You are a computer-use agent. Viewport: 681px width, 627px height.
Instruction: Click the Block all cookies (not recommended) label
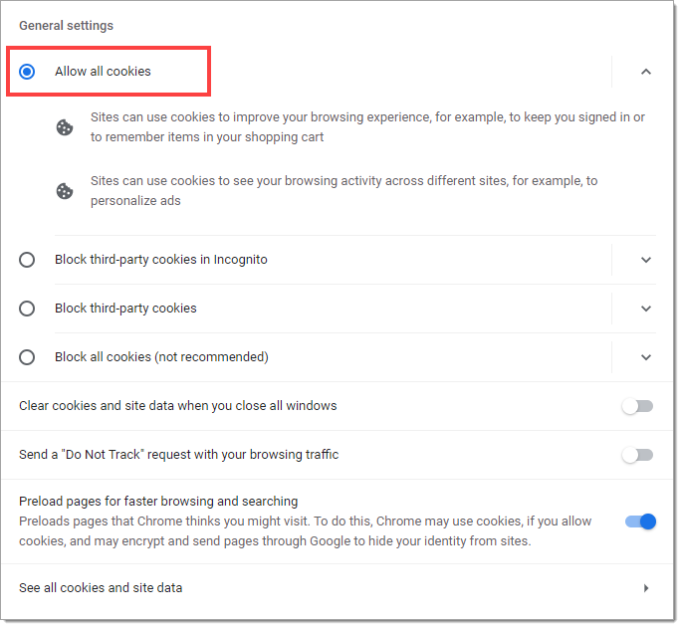[161, 357]
